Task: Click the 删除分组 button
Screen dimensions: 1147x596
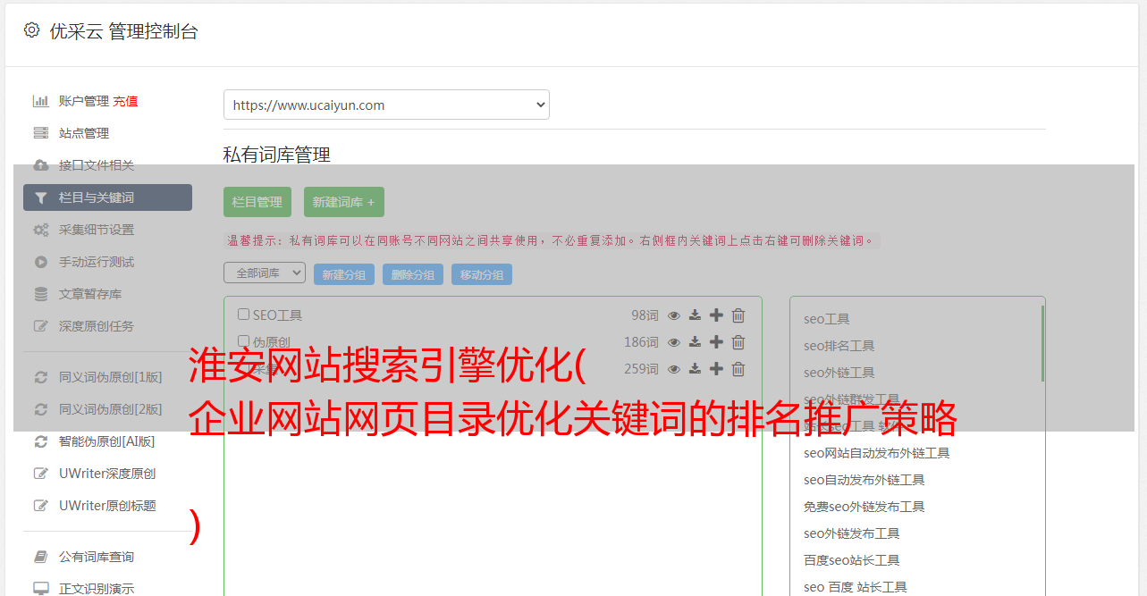Action: coord(413,274)
